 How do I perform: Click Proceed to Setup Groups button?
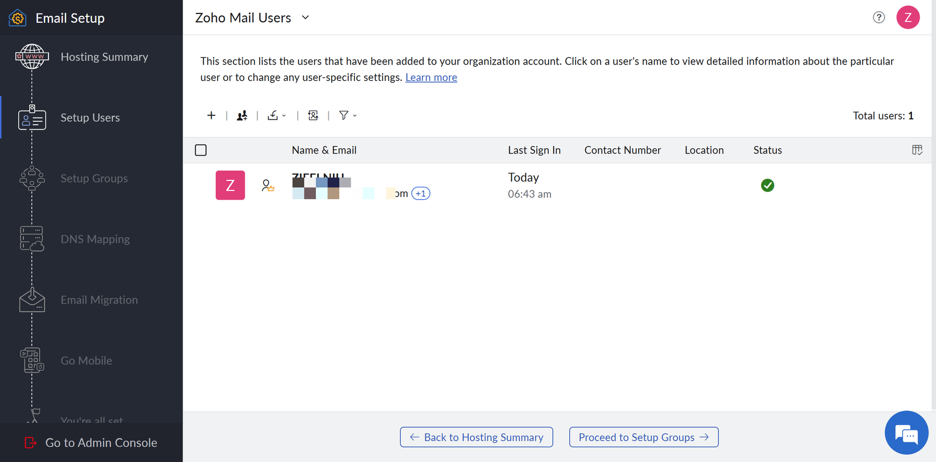tap(643, 437)
